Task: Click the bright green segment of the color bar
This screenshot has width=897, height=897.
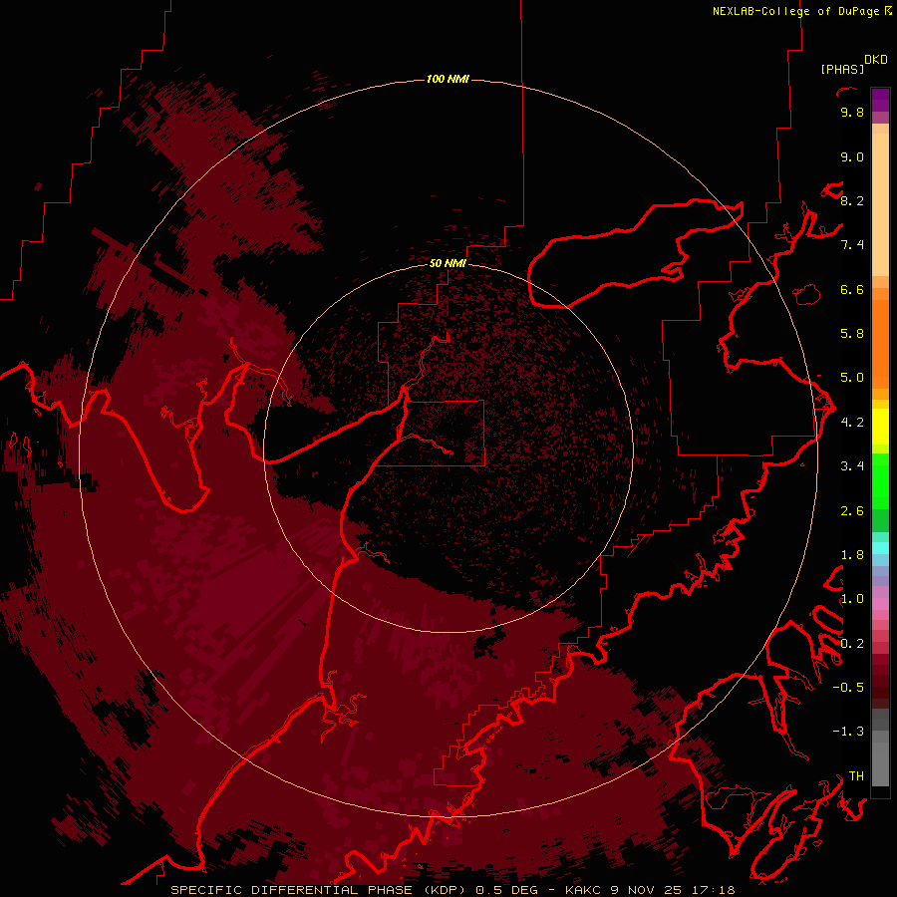Action: click(880, 480)
